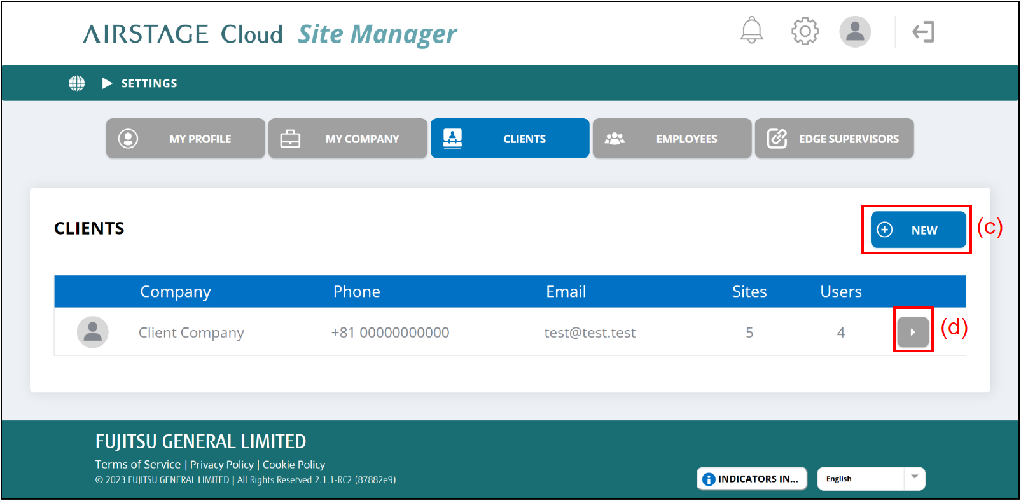Click the plus icon on New button
The width and height of the screenshot is (1021, 501).
(885, 230)
